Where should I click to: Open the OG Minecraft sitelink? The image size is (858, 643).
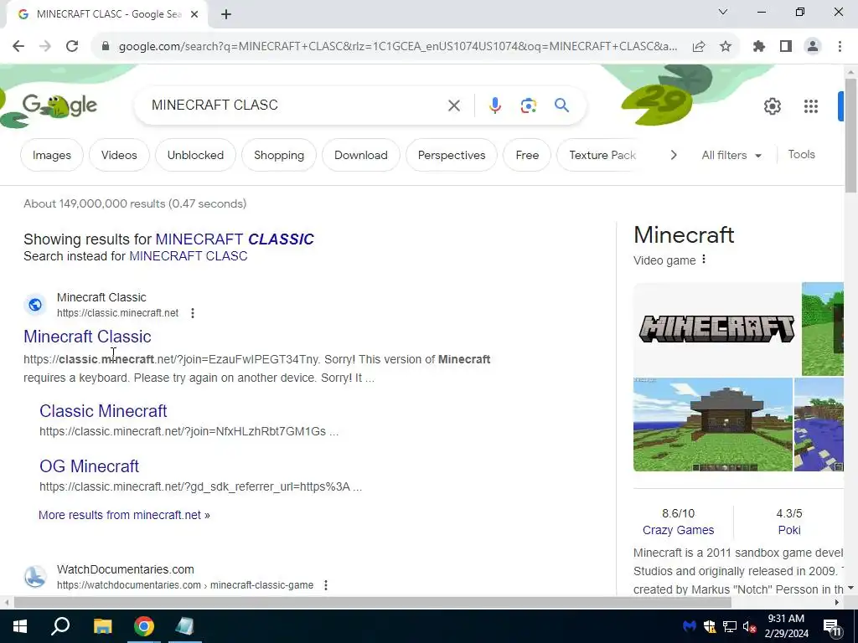click(89, 466)
